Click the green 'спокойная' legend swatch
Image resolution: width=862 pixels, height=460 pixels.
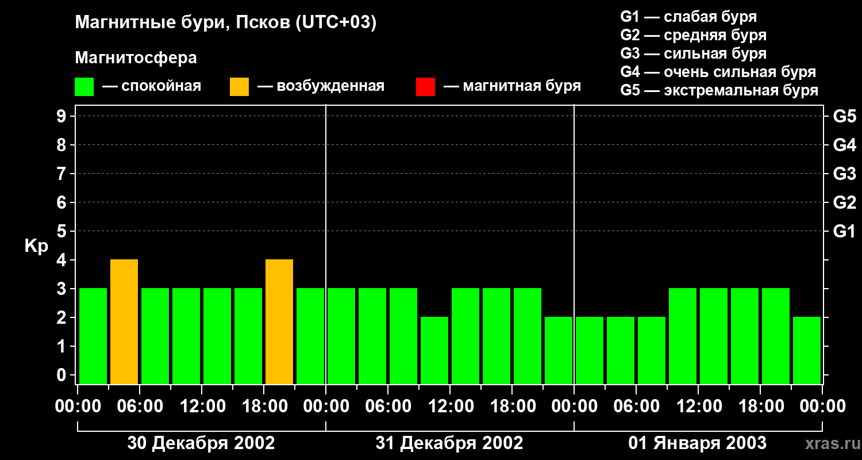click(x=84, y=87)
